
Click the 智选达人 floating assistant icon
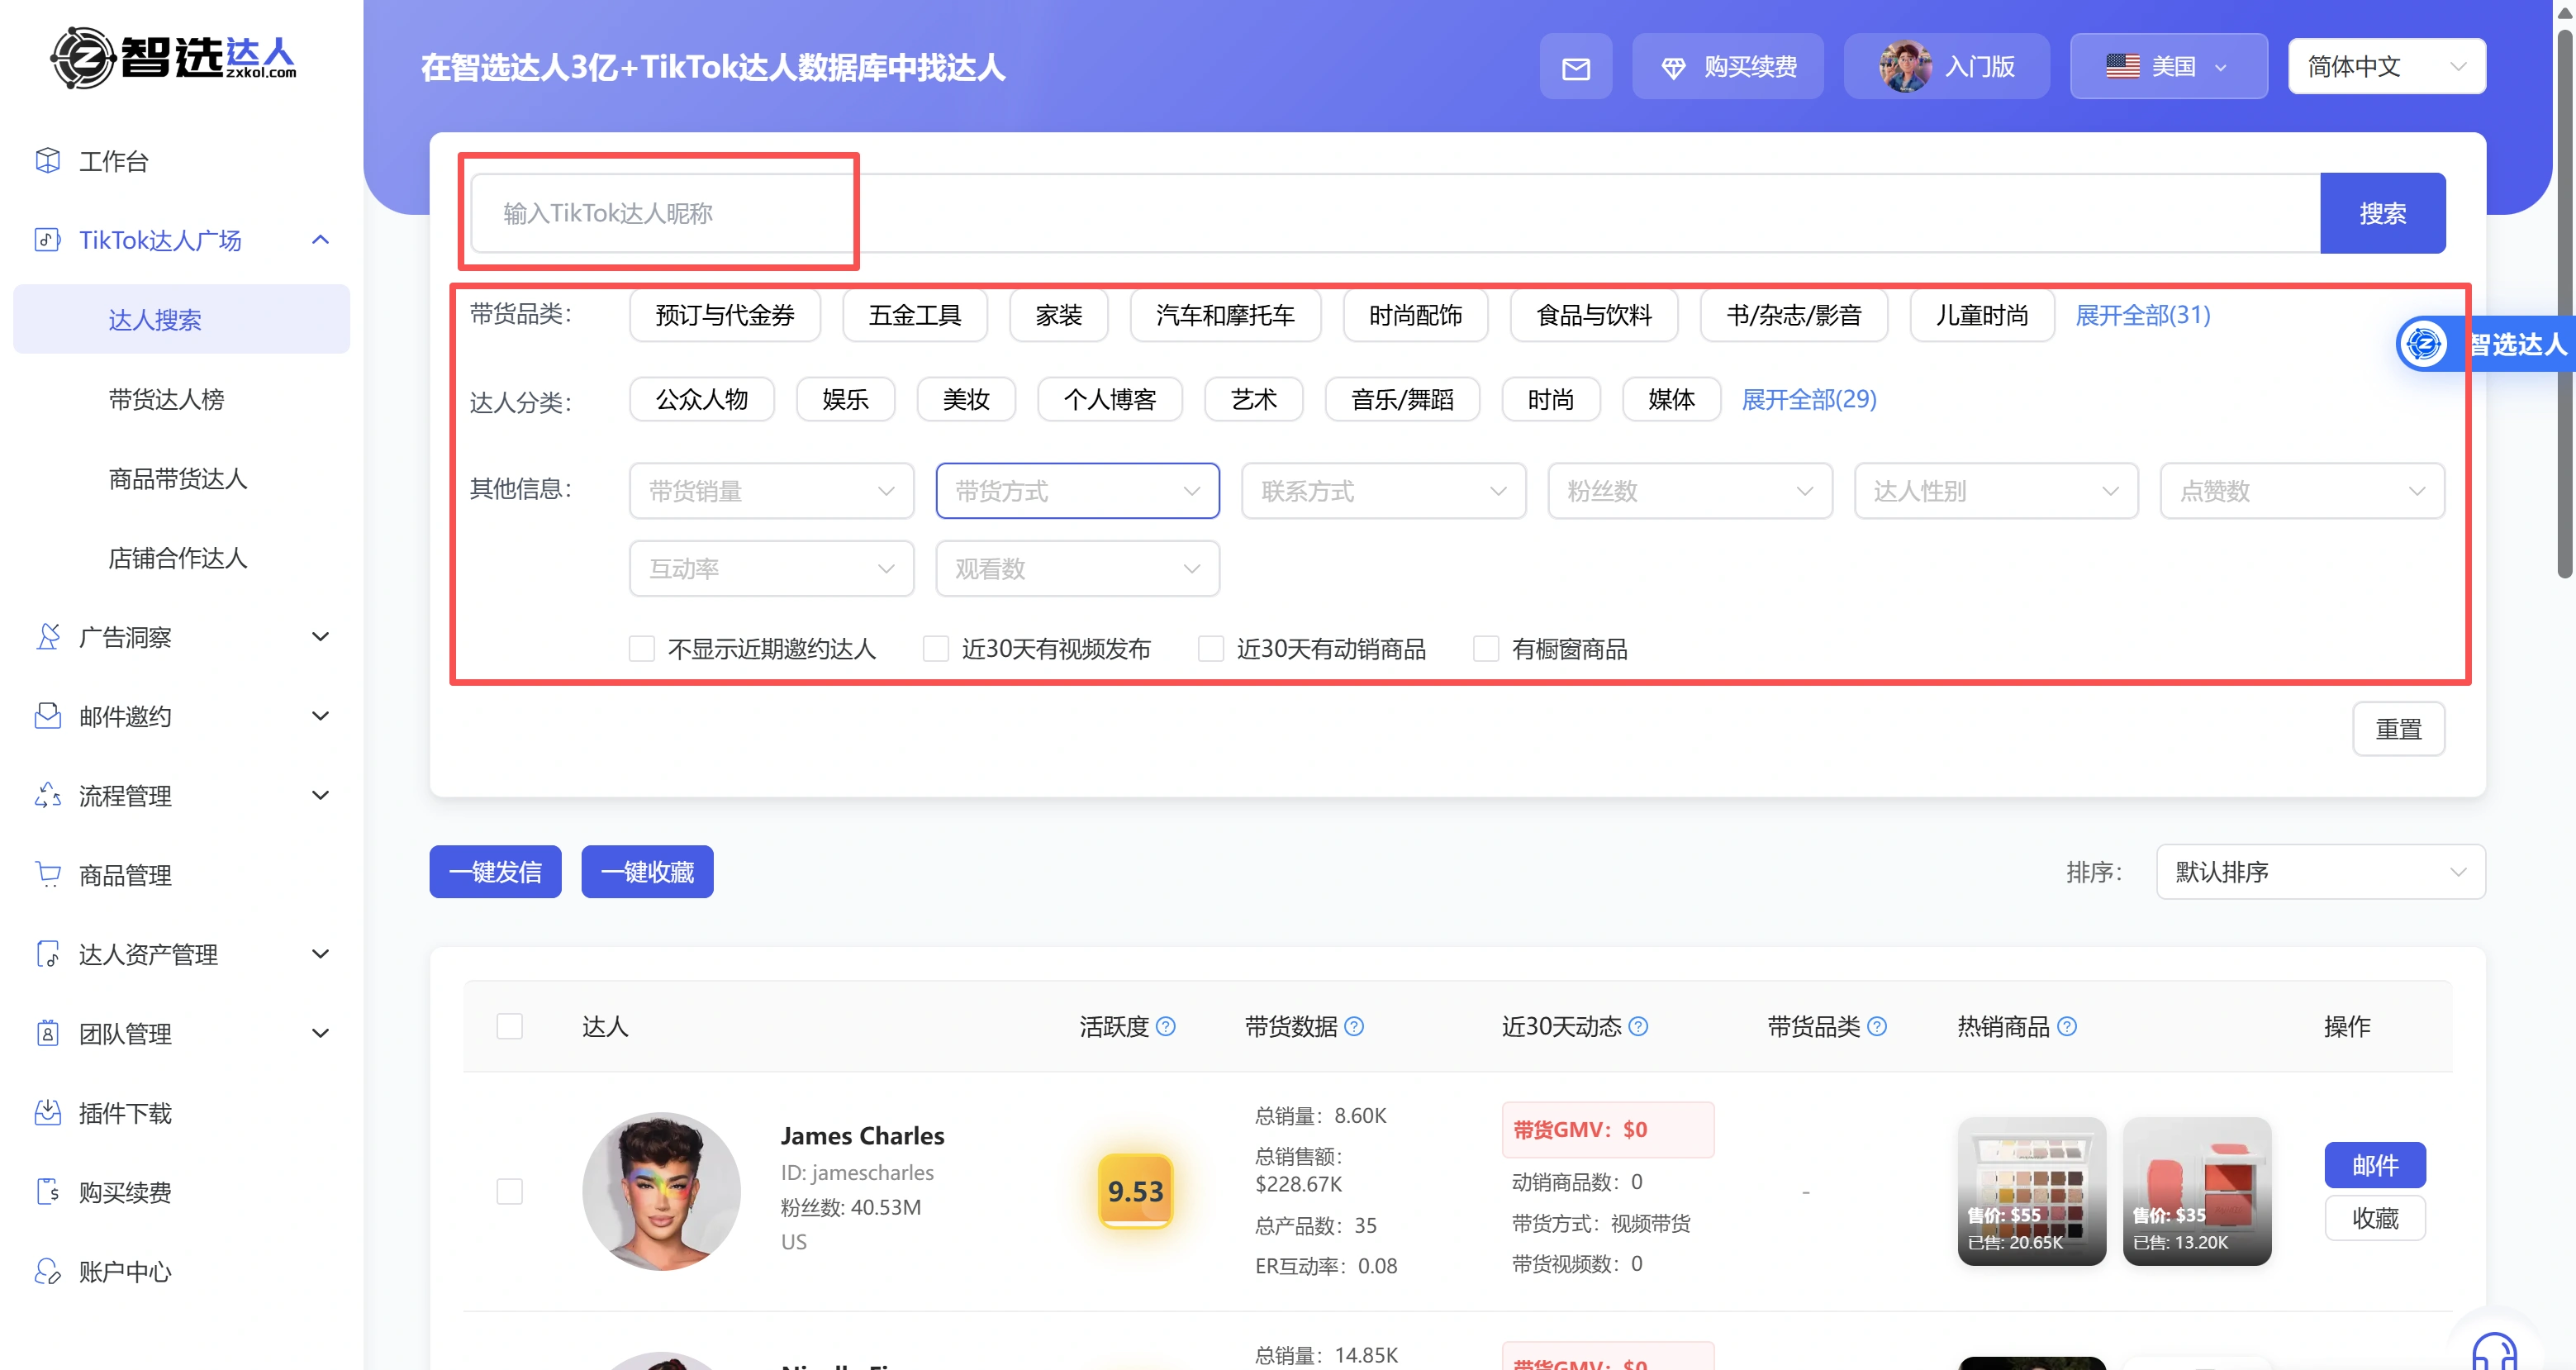coord(2424,344)
